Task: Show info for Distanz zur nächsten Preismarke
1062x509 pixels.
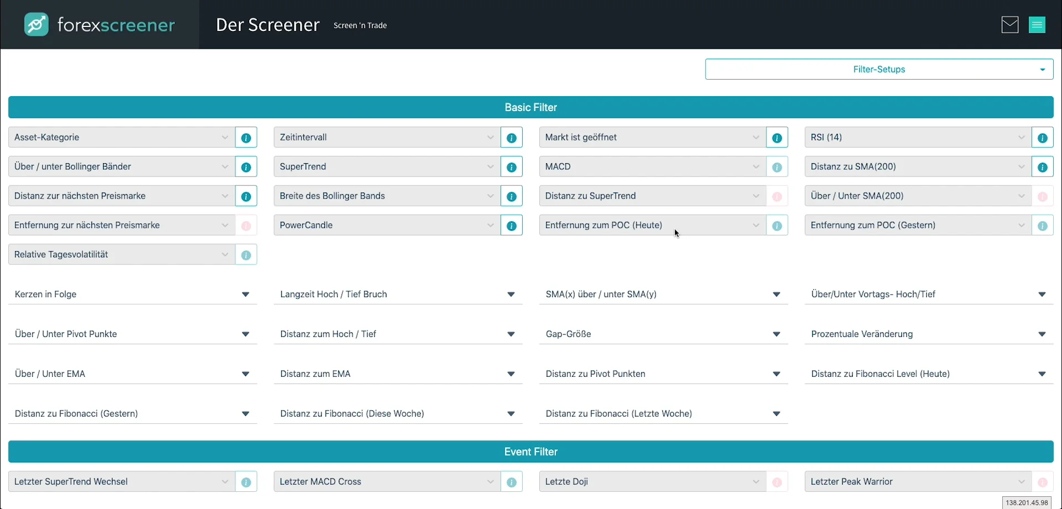Action: tap(246, 196)
